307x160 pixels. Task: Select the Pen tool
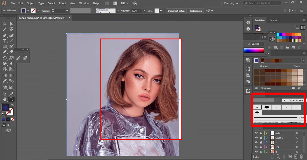(5, 35)
